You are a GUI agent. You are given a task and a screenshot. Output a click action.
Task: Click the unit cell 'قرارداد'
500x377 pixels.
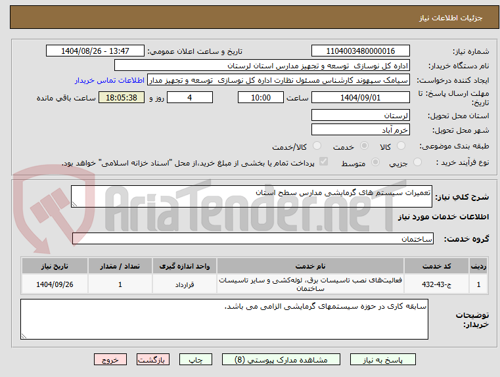[185, 284]
